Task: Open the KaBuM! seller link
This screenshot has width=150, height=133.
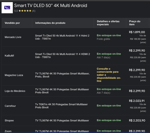Action: tap(9, 56)
